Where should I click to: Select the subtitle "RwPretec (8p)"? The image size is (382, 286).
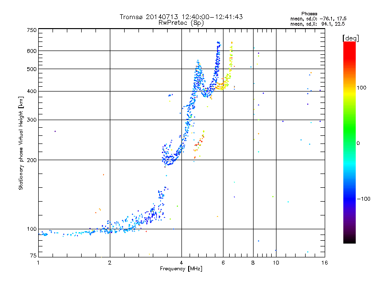pos(181,23)
